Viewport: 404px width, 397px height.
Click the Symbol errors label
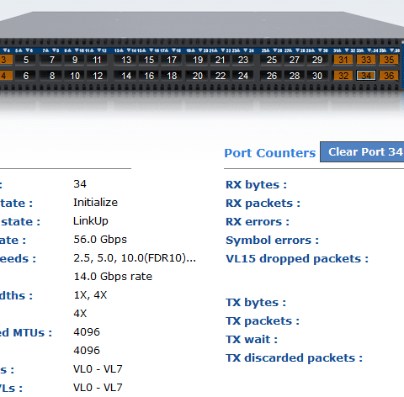pos(272,241)
